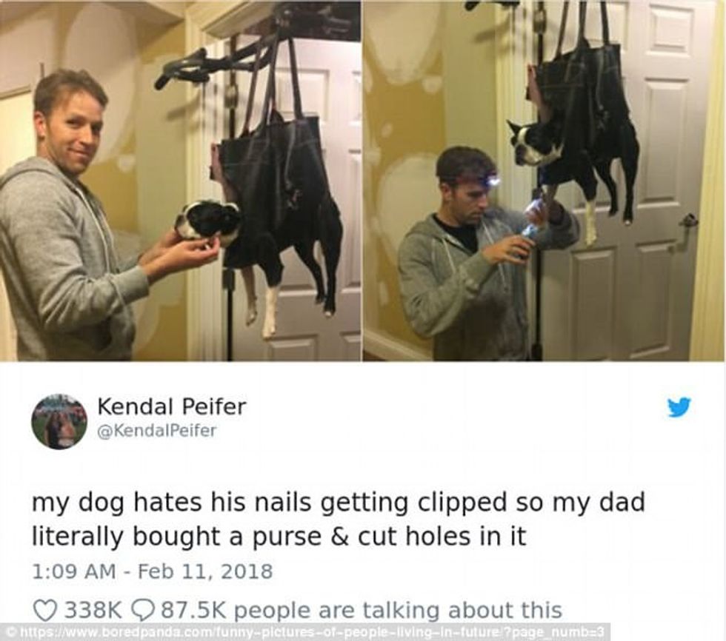This screenshot has width=726, height=641.
Task: Open "87.5K people are talking about this"
Action: [x=361, y=610]
